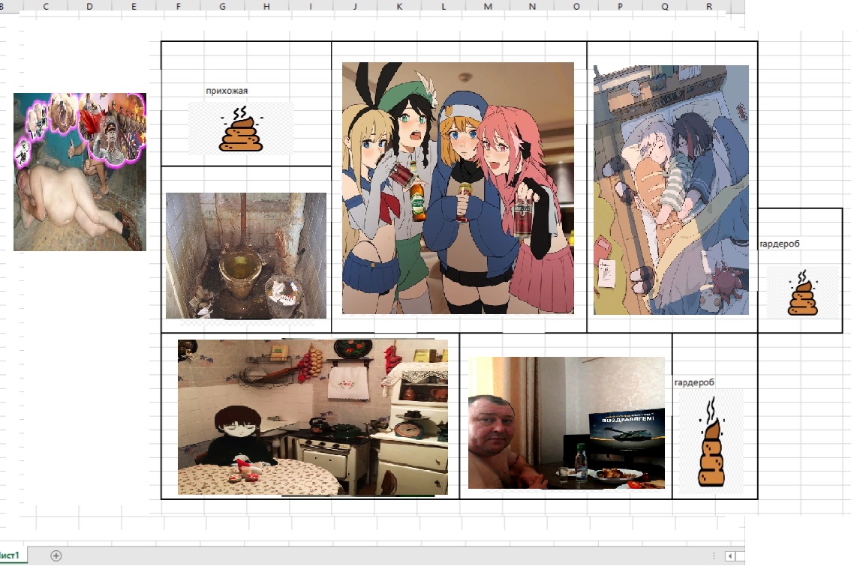This screenshot has width=860, height=566.
Task: Click the photo with tank game monitor
Action: tap(566, 422)
